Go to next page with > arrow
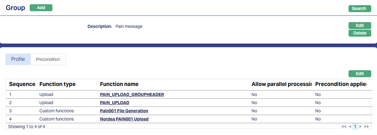The image size is (377, 135). tap(360, 127)
